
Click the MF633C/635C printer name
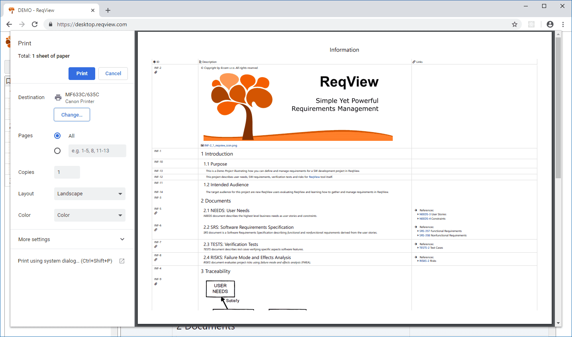coord(82,95)
